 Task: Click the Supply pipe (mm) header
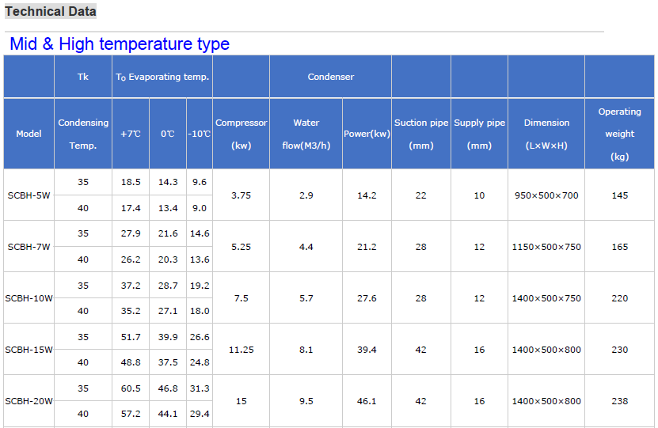coord(479,134)
